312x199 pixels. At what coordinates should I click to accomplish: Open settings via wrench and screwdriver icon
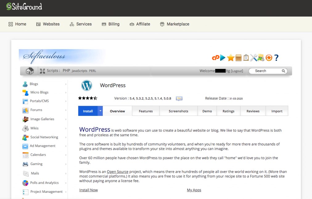[x=254, y=57]
